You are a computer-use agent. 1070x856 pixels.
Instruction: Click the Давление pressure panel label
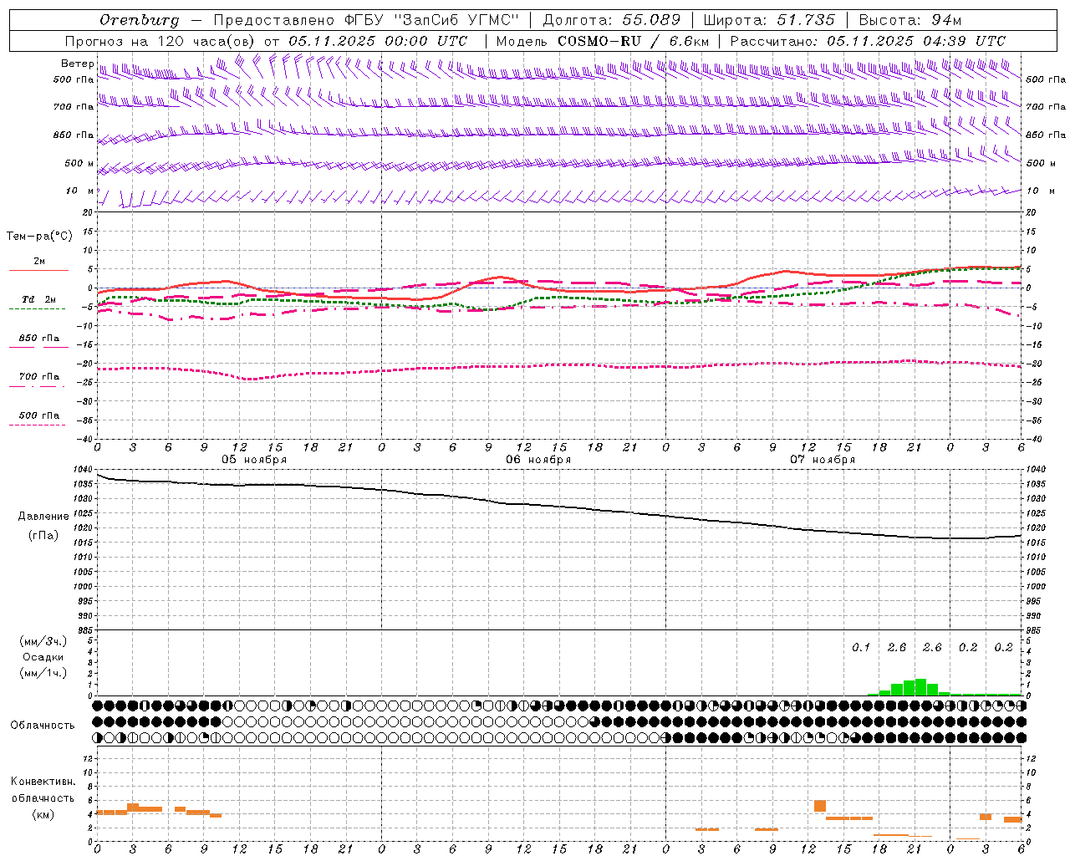click(43, 517)
